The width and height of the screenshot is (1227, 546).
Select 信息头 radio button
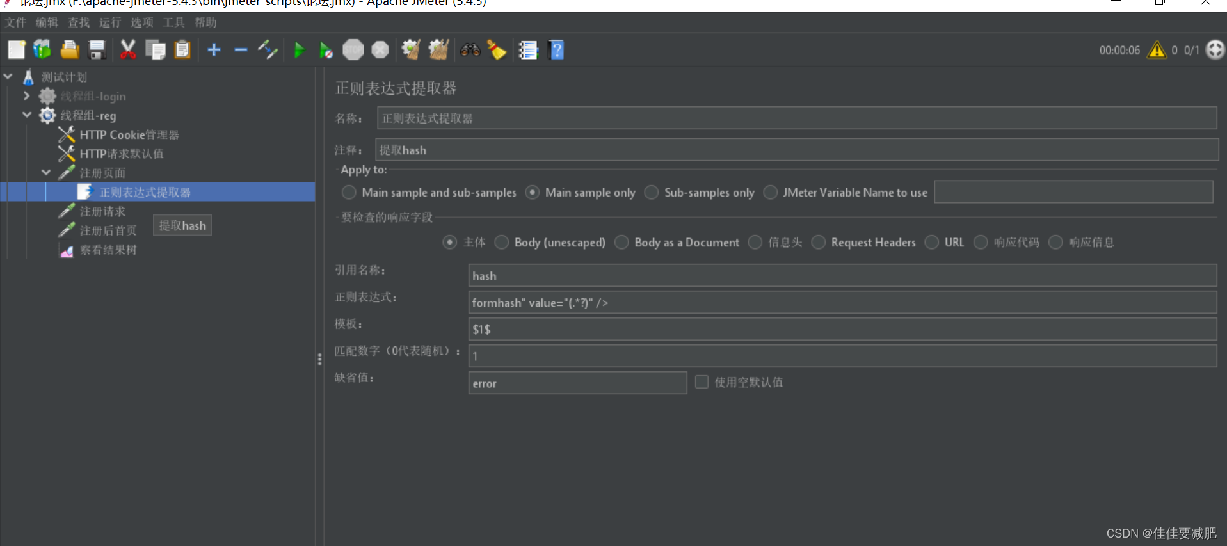pyautogui.click(x=755, y=242)
